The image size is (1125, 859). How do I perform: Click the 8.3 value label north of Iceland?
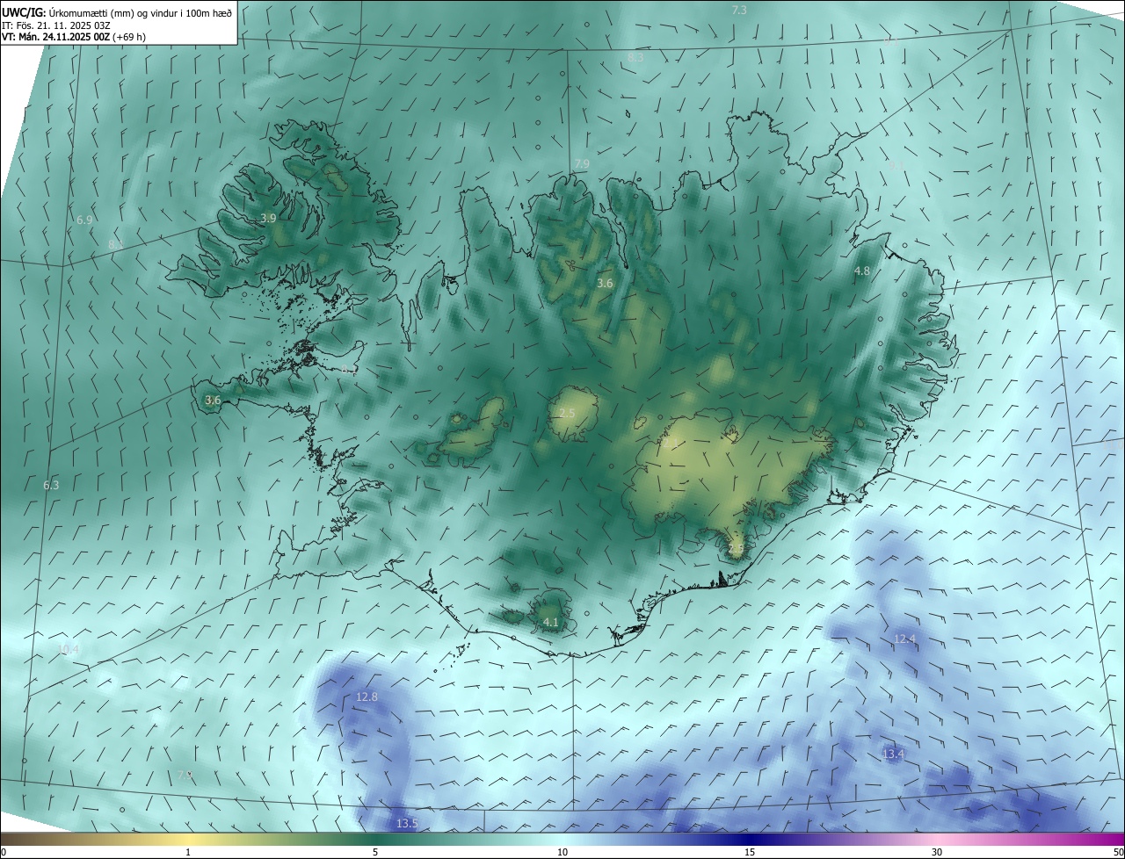coord(635,57)
